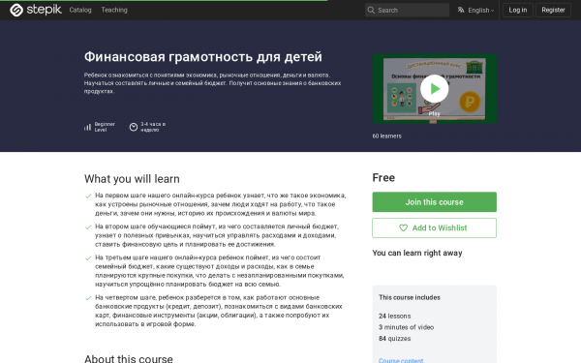
Task: Click the clock workload icon
Action: click(x=134, y=127)
